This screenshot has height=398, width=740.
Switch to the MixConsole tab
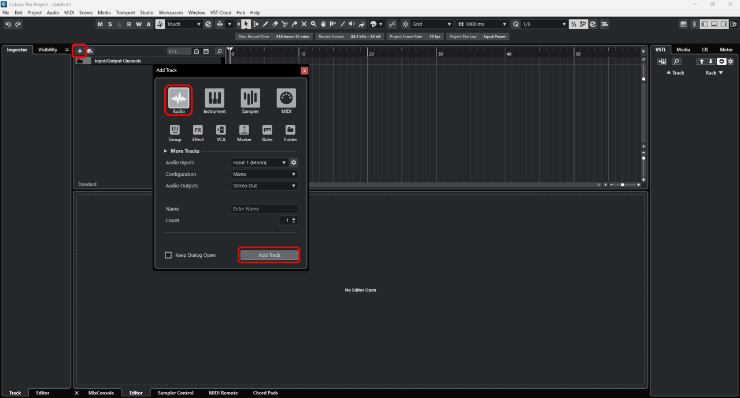click(x=101, y=393)
